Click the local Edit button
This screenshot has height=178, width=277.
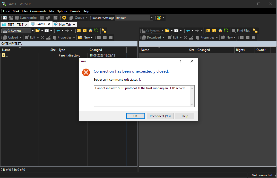click(x=30, y=38)
